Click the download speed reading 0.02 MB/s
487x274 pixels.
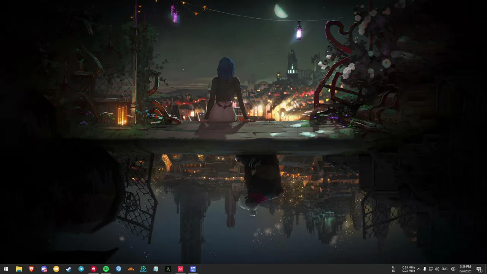point(409,271)
